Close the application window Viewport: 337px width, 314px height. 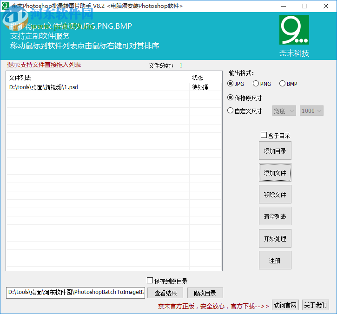click(x=325, y=6)
